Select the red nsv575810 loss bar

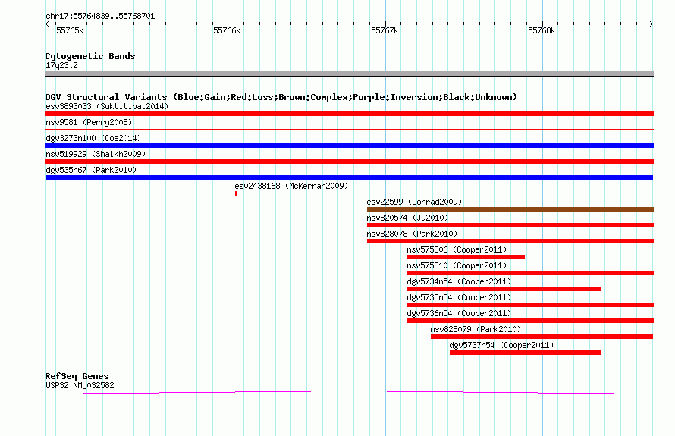(x=530, y=273)
